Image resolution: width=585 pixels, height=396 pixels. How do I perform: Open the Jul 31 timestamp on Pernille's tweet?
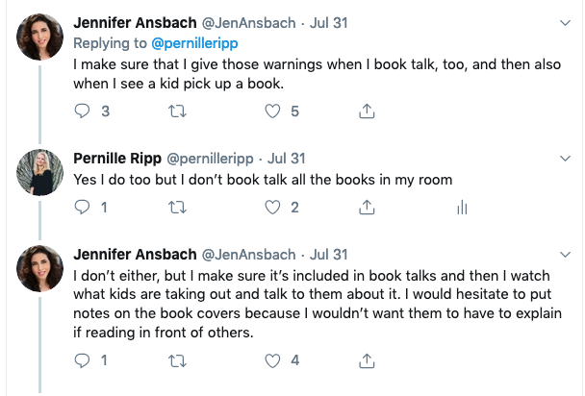[x=286, y=157]
